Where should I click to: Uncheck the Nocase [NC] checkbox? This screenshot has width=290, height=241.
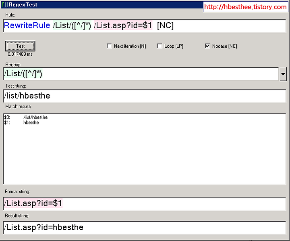pyautogui.click(x=207, y=46)
